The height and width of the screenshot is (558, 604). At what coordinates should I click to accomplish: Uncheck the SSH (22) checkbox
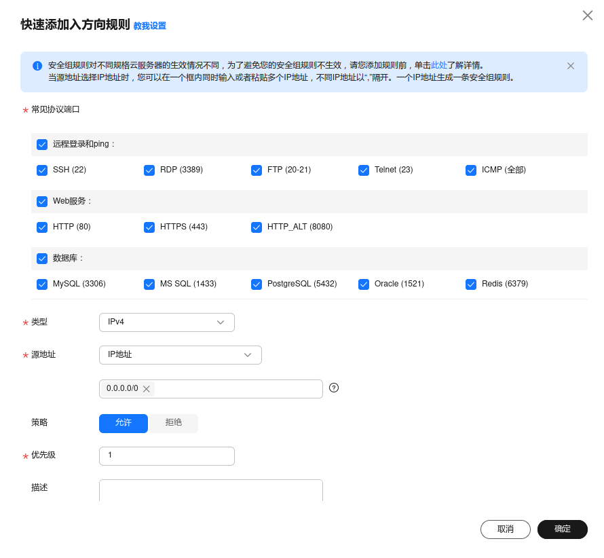[42, 170]
